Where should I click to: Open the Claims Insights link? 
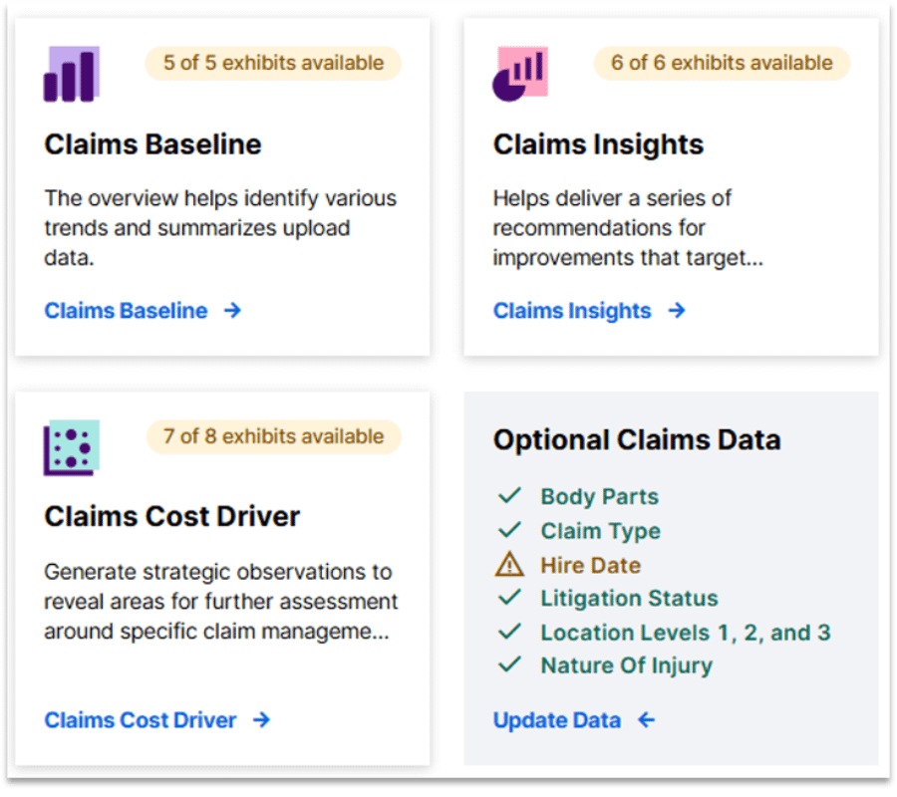click(571, 311)
